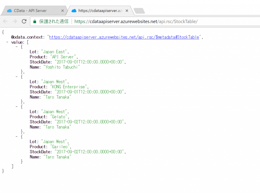Open a new tab with the blank tab button
The height and width of the screenshot is (193, 260).
139,11
